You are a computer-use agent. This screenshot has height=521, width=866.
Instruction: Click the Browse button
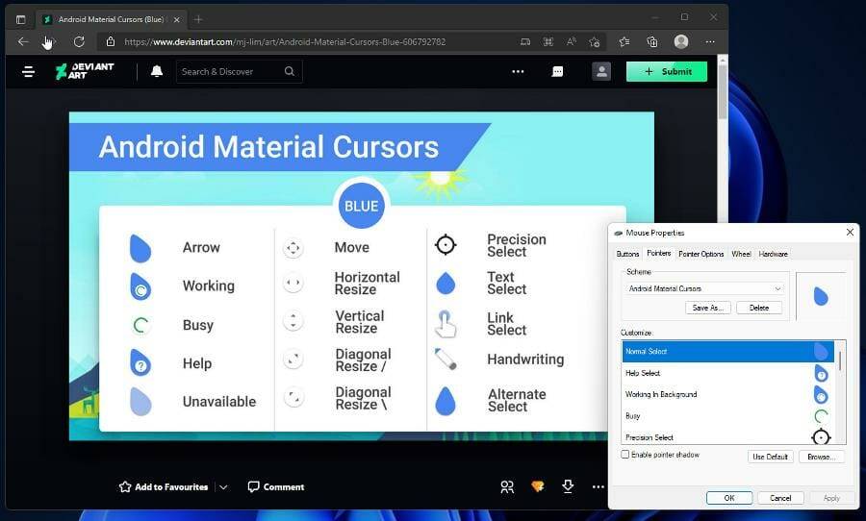(822, 457)
